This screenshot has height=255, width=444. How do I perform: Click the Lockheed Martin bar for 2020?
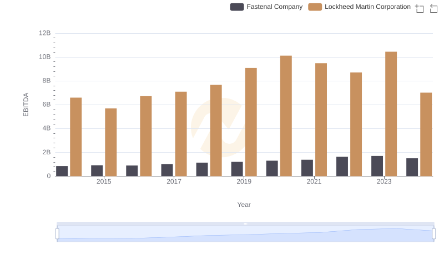click(286, 116)
